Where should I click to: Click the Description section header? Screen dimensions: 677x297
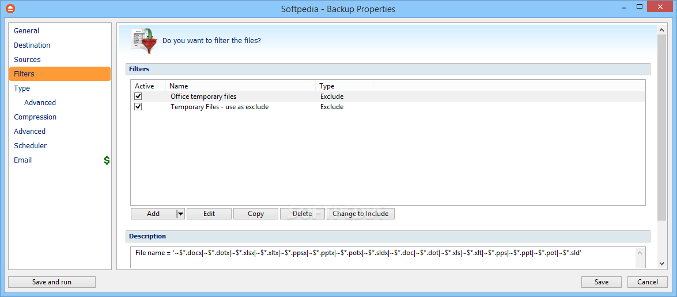tap(388, 236)
